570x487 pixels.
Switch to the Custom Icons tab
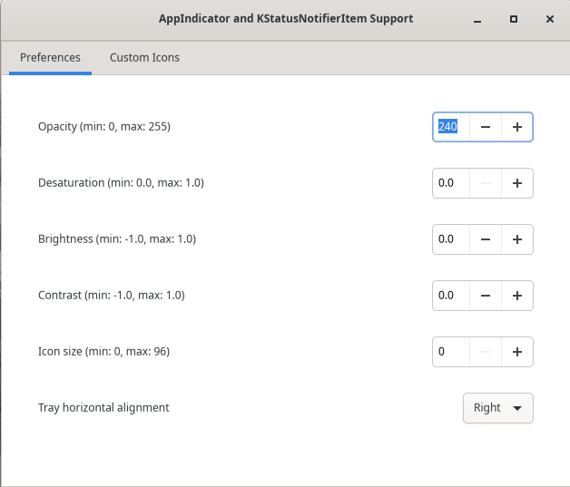pyautogui.click(x=144, y=57)
